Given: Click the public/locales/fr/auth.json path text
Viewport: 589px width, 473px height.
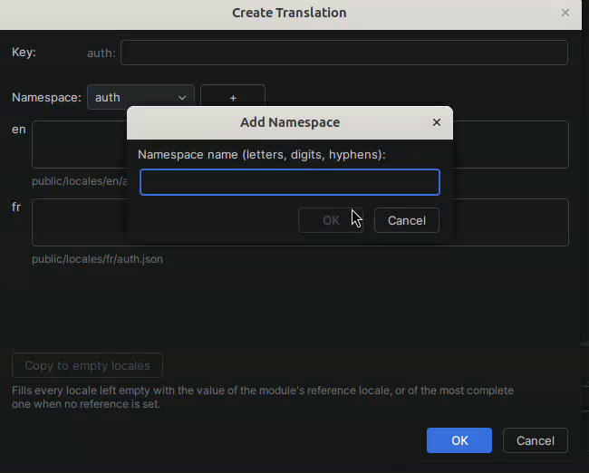Looking at the screenshot, I should pyautogui.click(x=97, y=259).
